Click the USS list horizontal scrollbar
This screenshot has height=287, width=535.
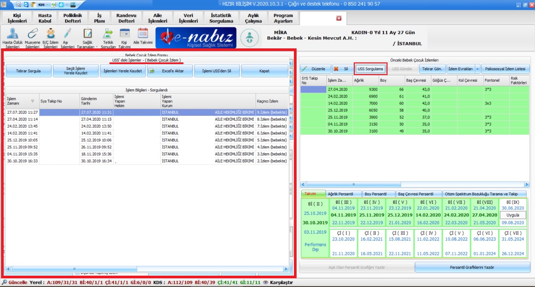point(74,269)
